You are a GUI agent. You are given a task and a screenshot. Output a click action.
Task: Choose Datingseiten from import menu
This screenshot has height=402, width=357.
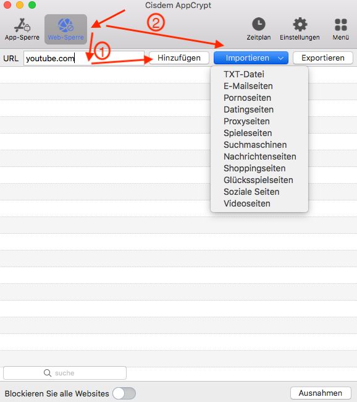click(249, 109)
